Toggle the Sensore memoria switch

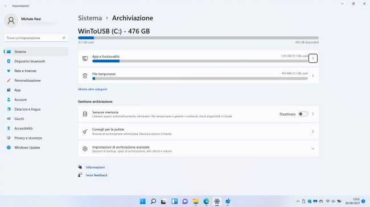[303, 114]
